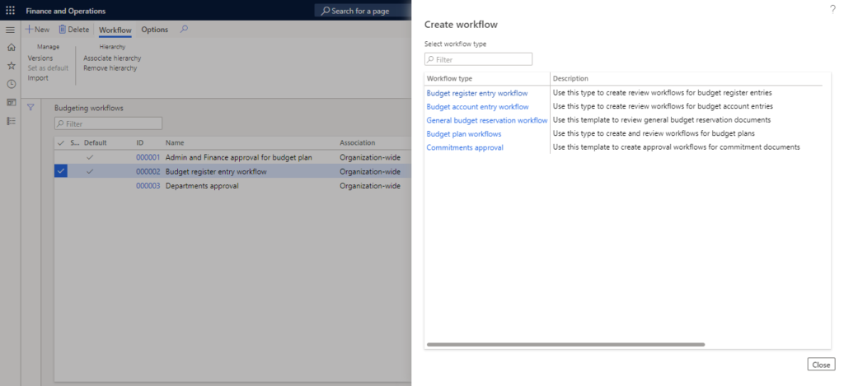Go to the Home icon in sidebar
Viewport: 844px width, 386px height.
pos(11,48)
